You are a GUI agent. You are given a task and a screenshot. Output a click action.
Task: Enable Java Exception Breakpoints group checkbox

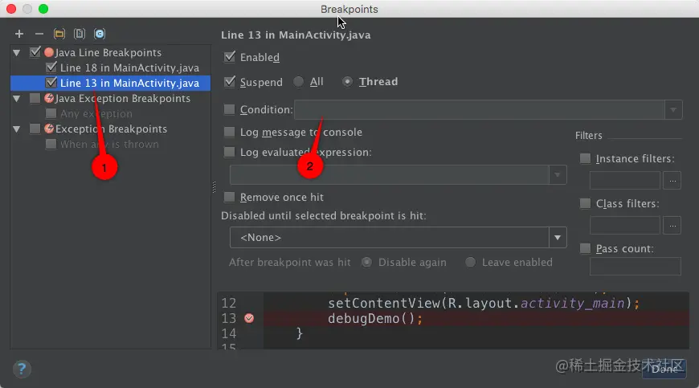point(35,99)
